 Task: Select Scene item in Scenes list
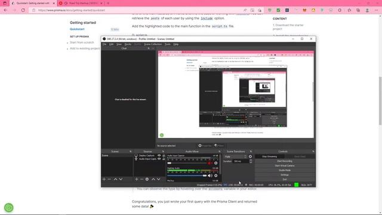(x=117, y=155)
